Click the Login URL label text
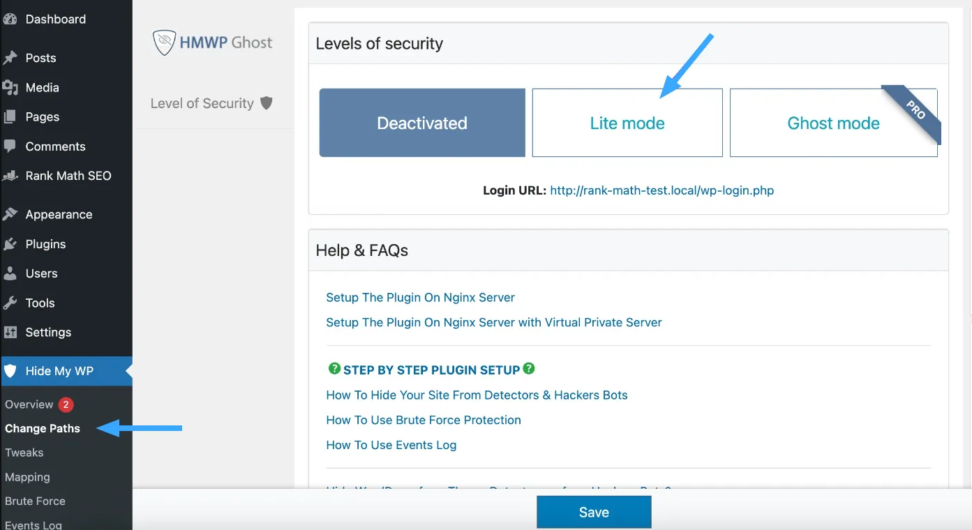The image size is (972, 530). (515, 190)
